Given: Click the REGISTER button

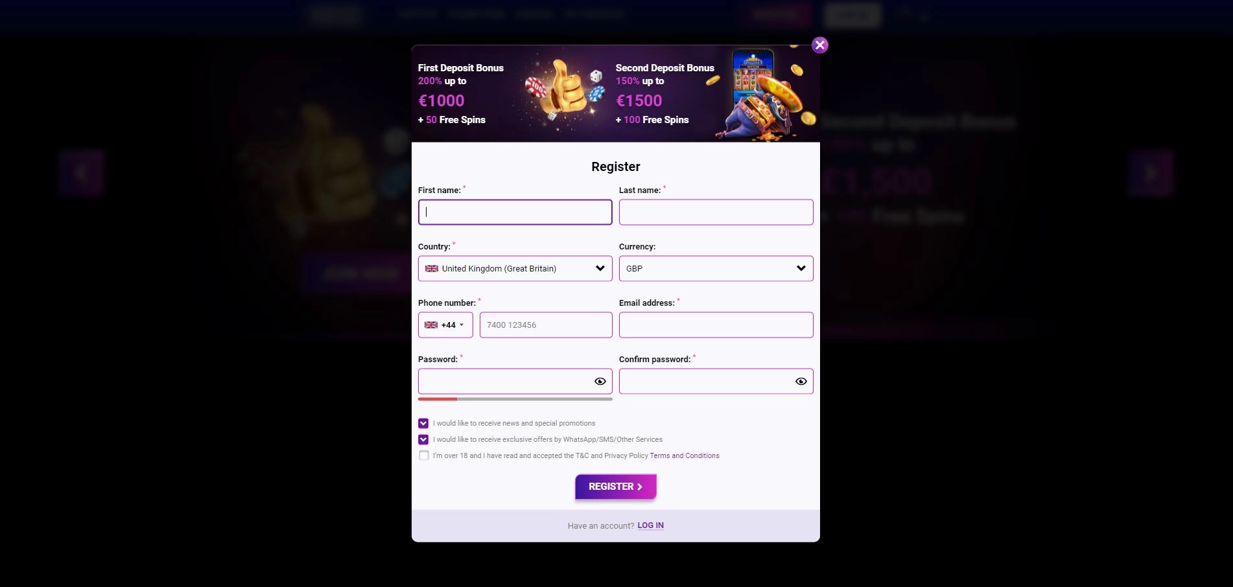Looking at the screenshot, I should tap(616, 487).
